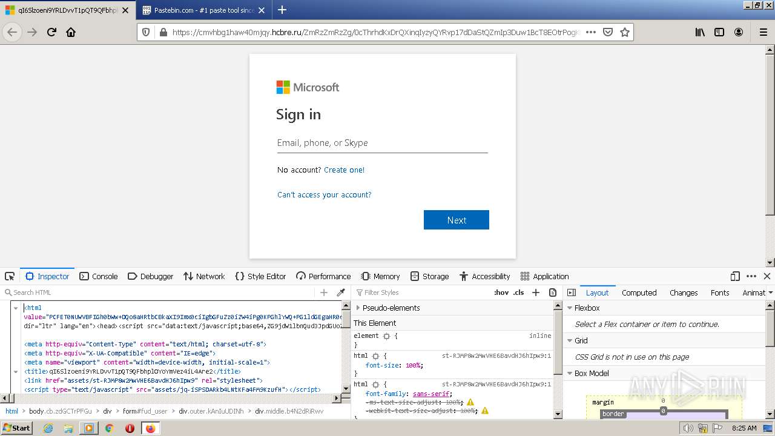Click the Create one! link
The width and height of the screenshot is (775, 436).
[344, 170]
